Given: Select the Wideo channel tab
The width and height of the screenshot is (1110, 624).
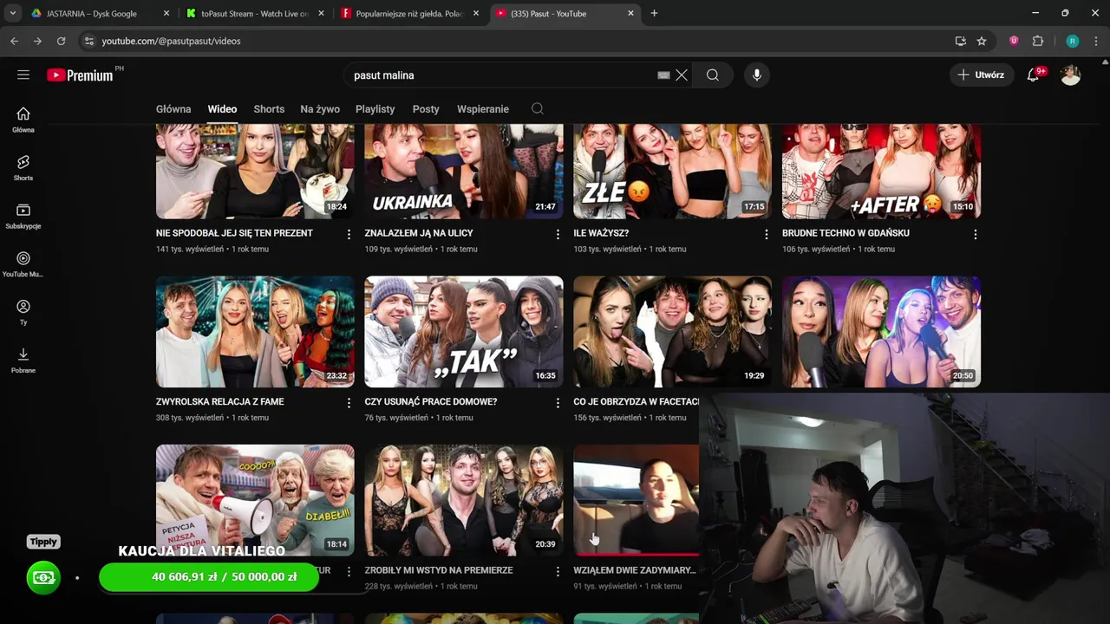Looking at the screenshot, I should pos(222,109).
